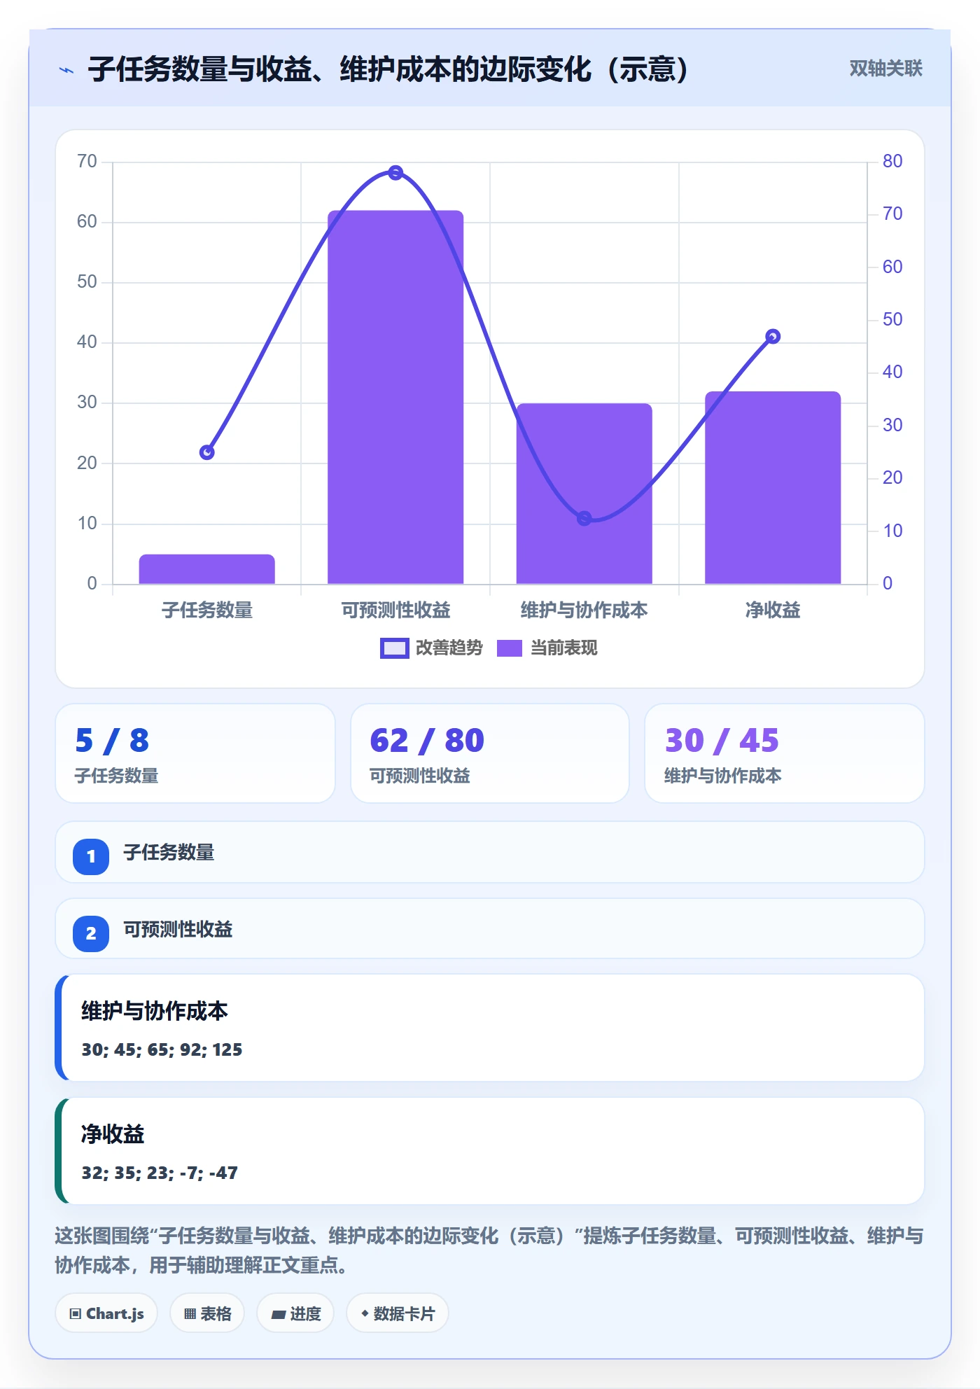Image resolution: width=980 pixels, height=1389 pixels.
Task: Click the number 1 badge
Action: (91, 856)
